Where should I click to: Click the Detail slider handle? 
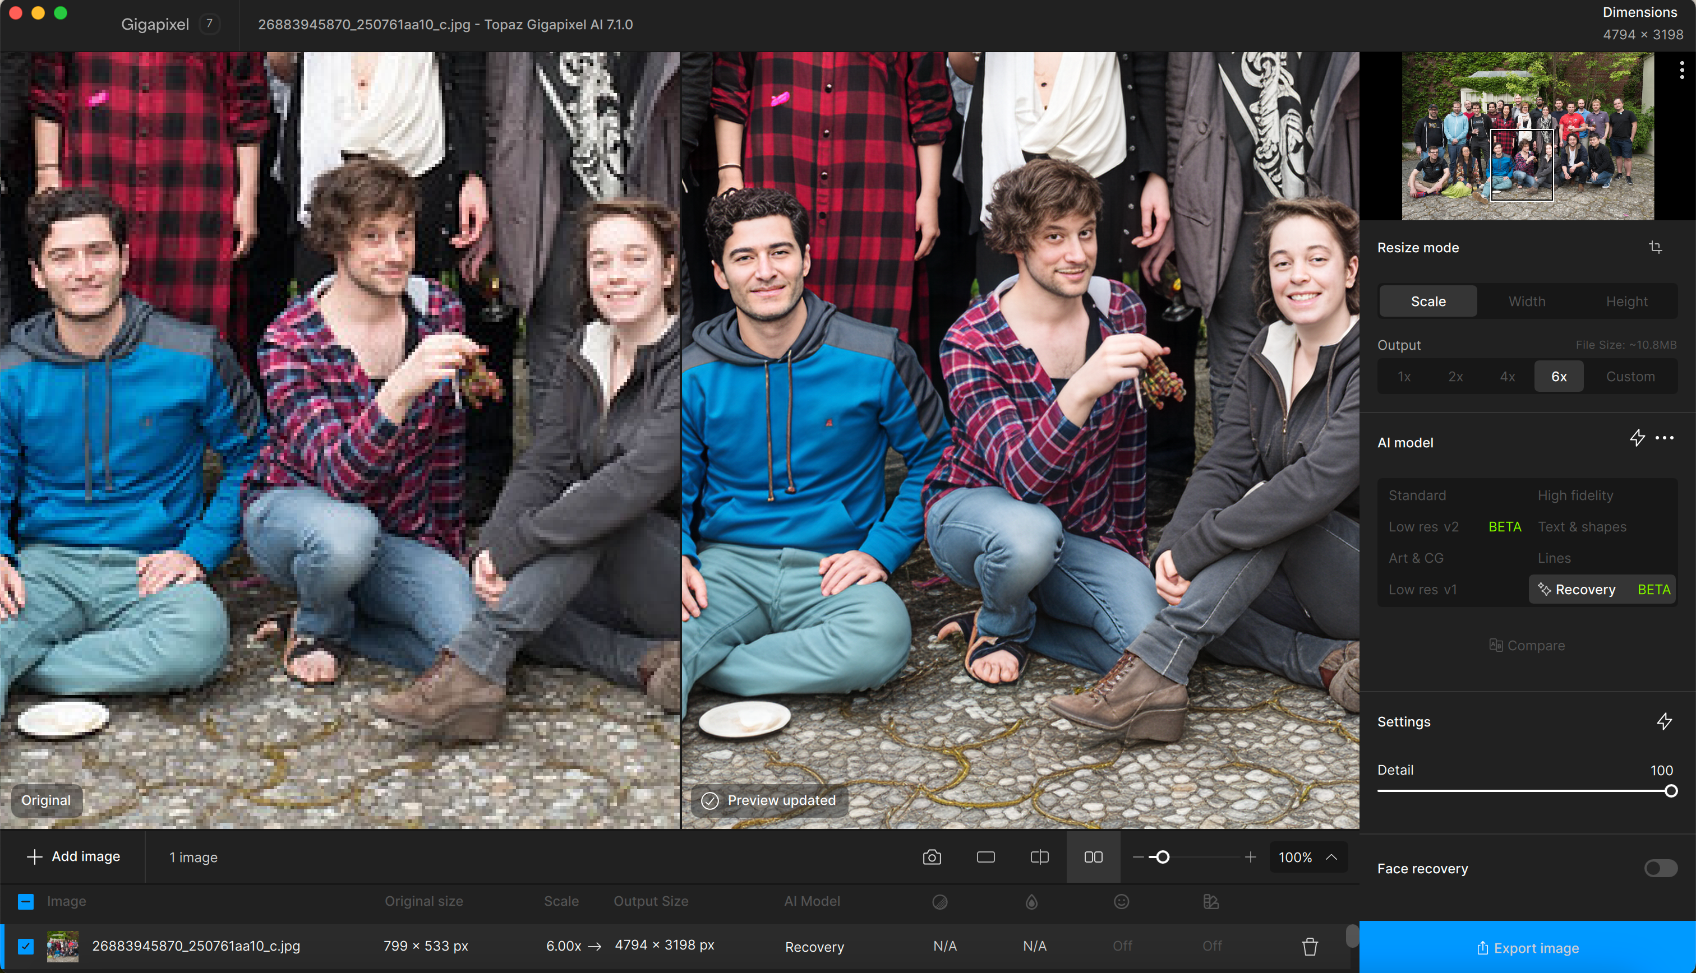pos(1671,791)
